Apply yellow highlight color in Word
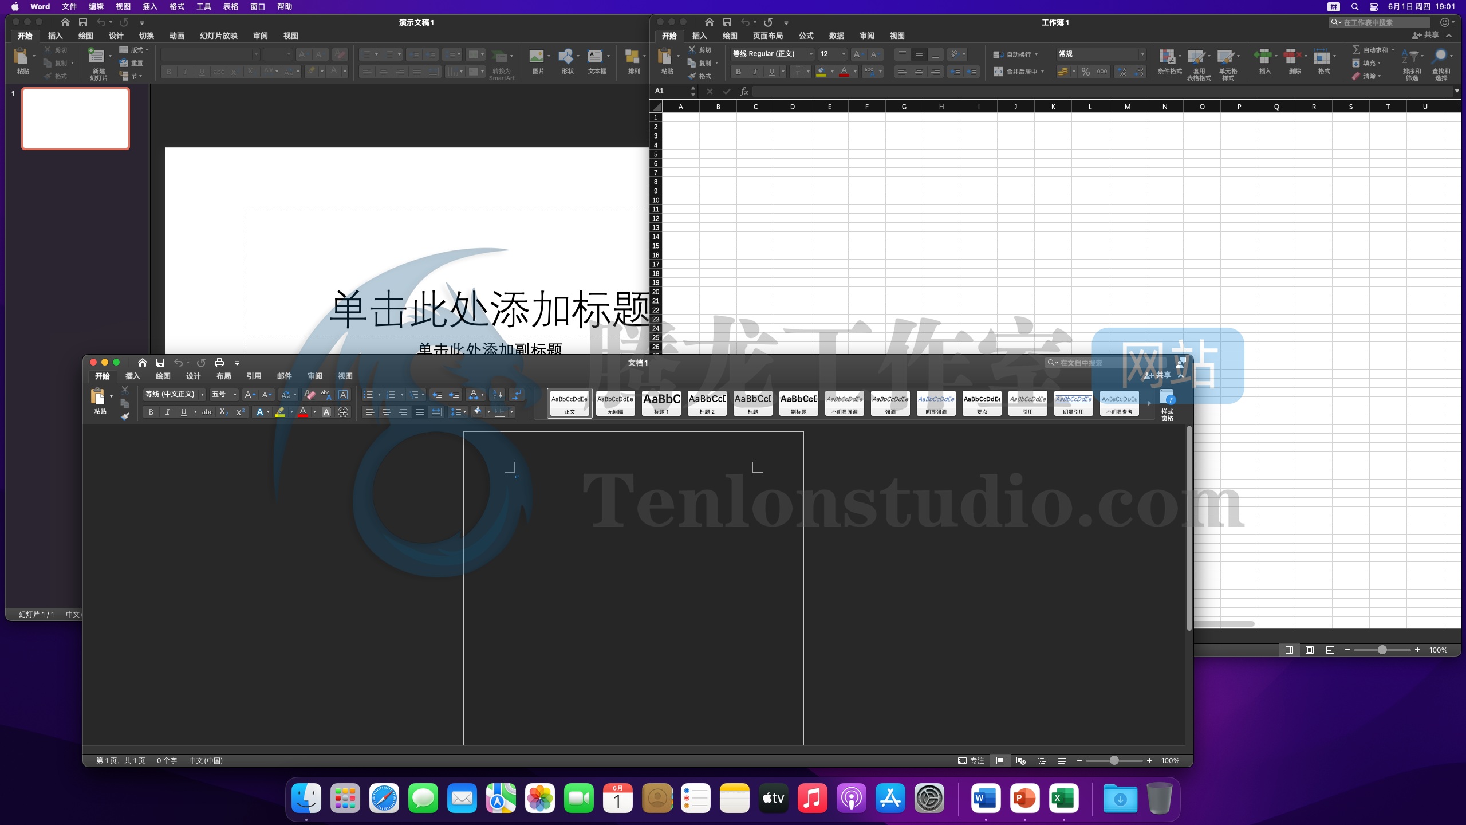The height and width of the screenshot is (825, 1466). coord(280,412)
